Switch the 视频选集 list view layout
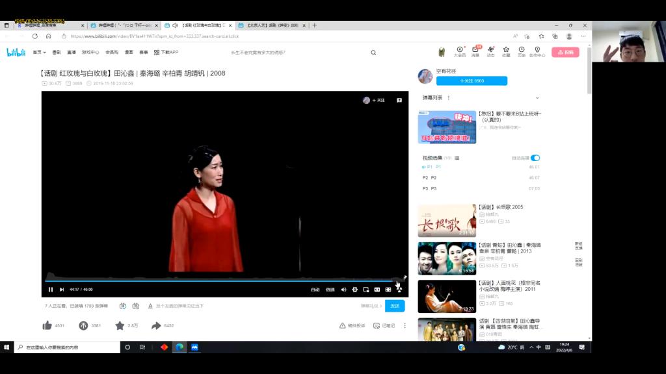Screen dimensions: 666x374 pyautogui.click(x=457, y=158)
